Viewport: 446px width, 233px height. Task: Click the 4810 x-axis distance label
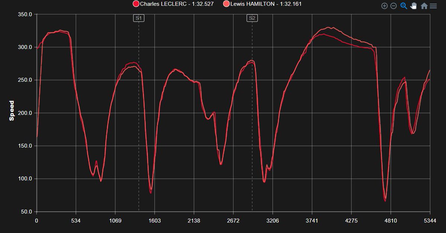click(x=391, y=220)
